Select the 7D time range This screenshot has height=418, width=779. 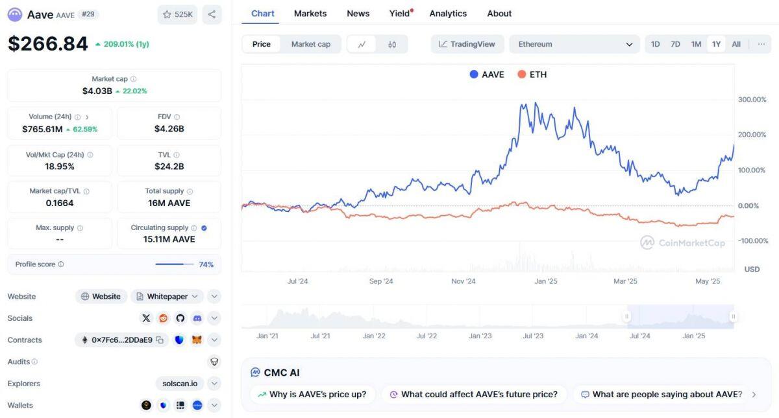[675, 44]
